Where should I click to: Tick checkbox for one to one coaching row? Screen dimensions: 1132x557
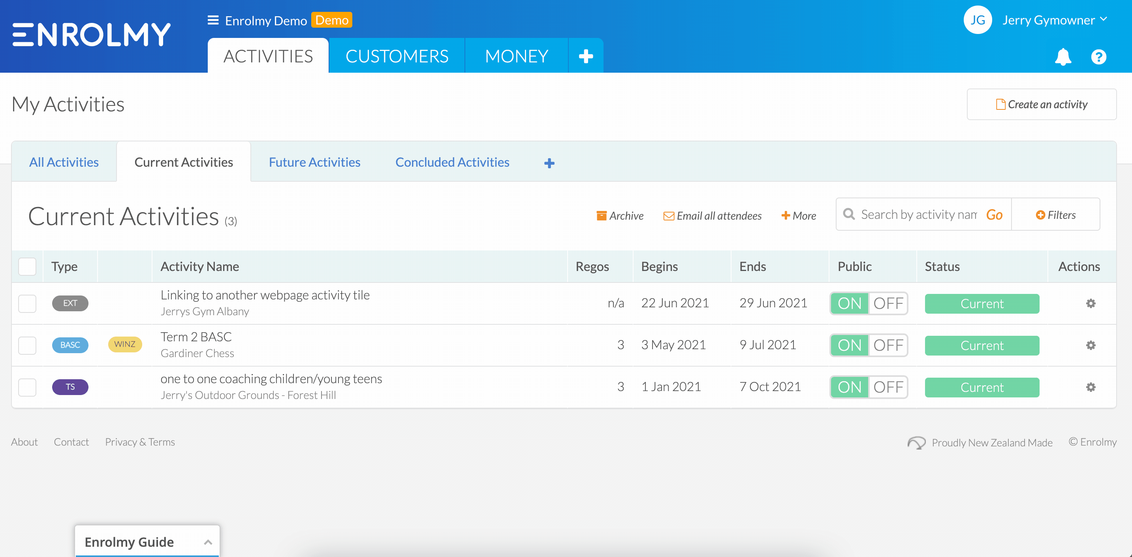click(27, 387)
